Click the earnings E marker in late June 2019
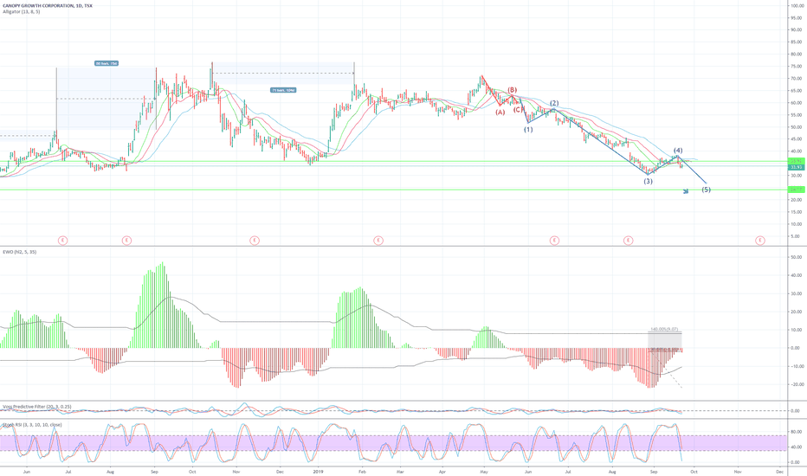This screenshot has height=476, width=807. 554,241
